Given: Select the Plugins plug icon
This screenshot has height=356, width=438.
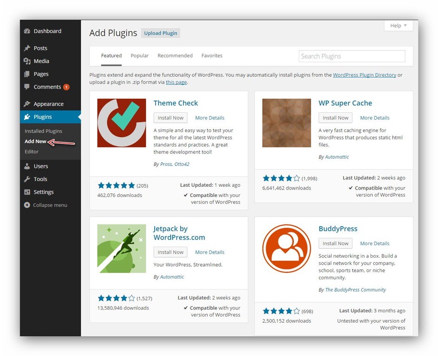Looking at the screenshot, I should click(x=27, y=117).
